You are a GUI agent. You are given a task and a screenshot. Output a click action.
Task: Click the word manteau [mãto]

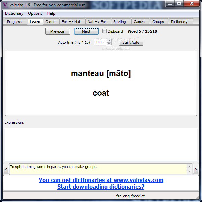tap(101, 73)
